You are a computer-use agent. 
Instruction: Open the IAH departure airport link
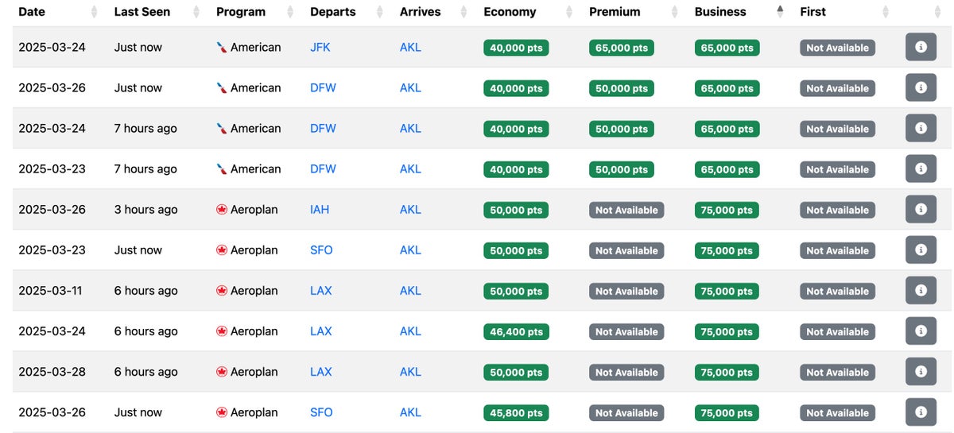[320, 210]
